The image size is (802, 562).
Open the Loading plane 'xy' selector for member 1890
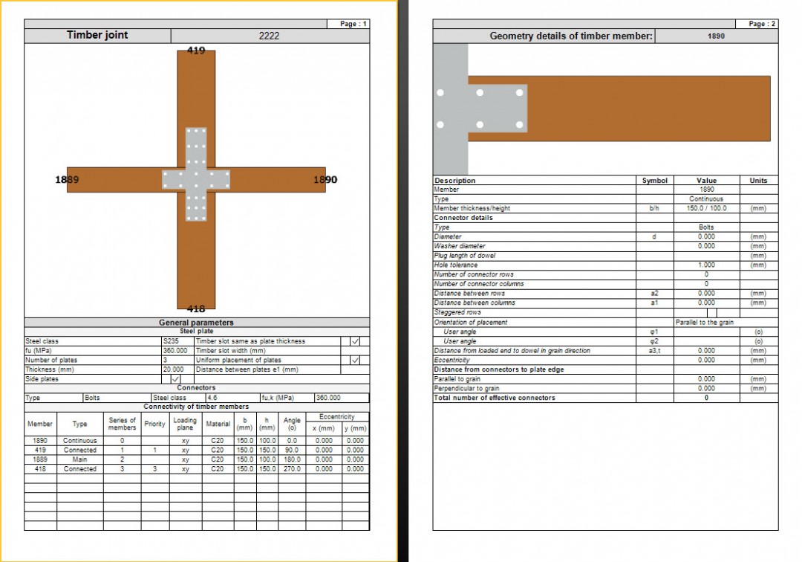(x=184, y=440)
